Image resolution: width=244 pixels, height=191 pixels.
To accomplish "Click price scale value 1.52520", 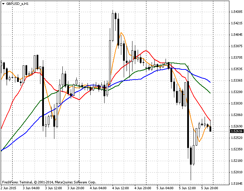I will pos(237,138).
